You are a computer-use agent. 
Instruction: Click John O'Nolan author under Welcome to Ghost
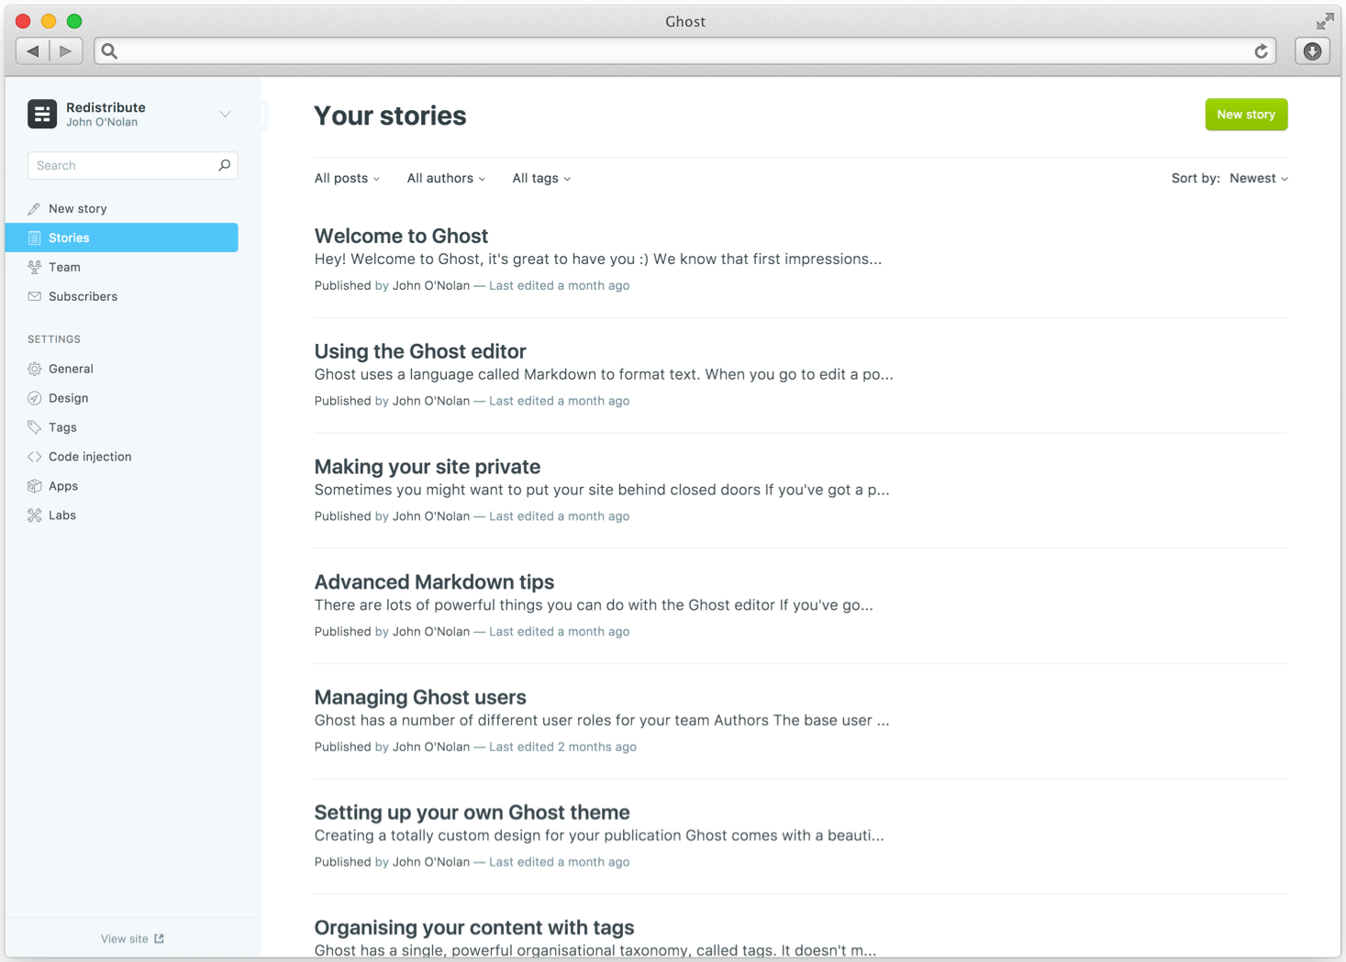tap(431, 285)
